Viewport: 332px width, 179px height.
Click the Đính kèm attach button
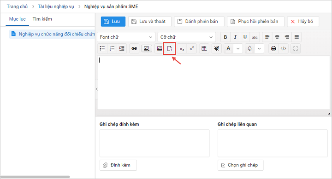point(118,165)
